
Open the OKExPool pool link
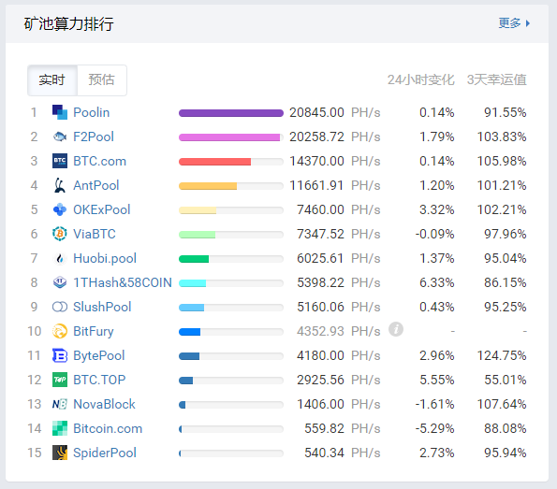[x=102, y=209]
